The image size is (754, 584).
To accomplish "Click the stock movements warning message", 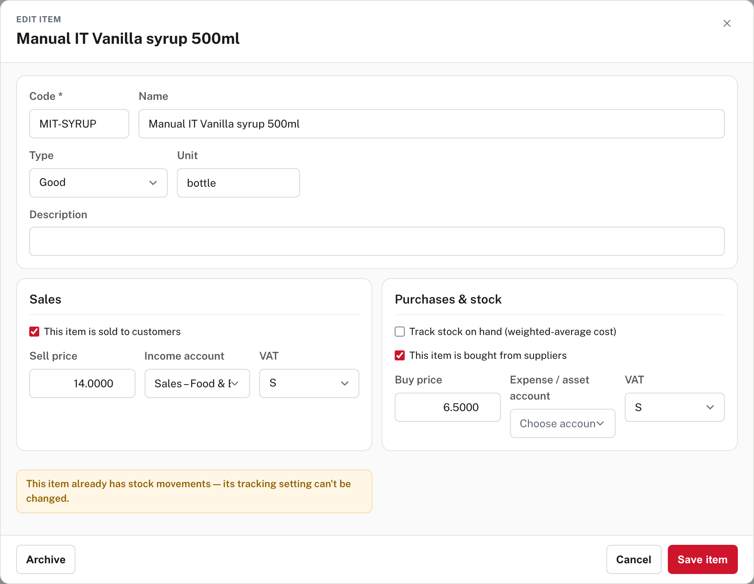I will click(x=194, y=491).
